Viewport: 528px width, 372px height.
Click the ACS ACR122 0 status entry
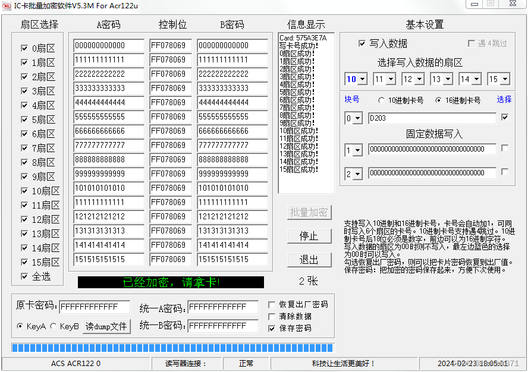(x=76, y=364)
